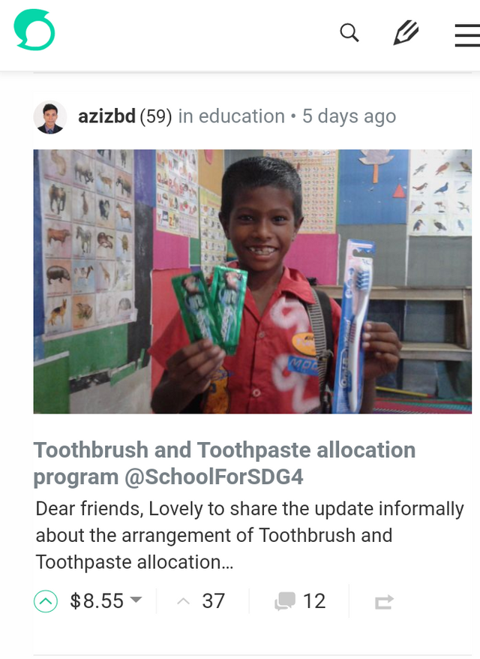480x659 pixels.
Task: Show payout details for $8.55
Action: point(97,601)
